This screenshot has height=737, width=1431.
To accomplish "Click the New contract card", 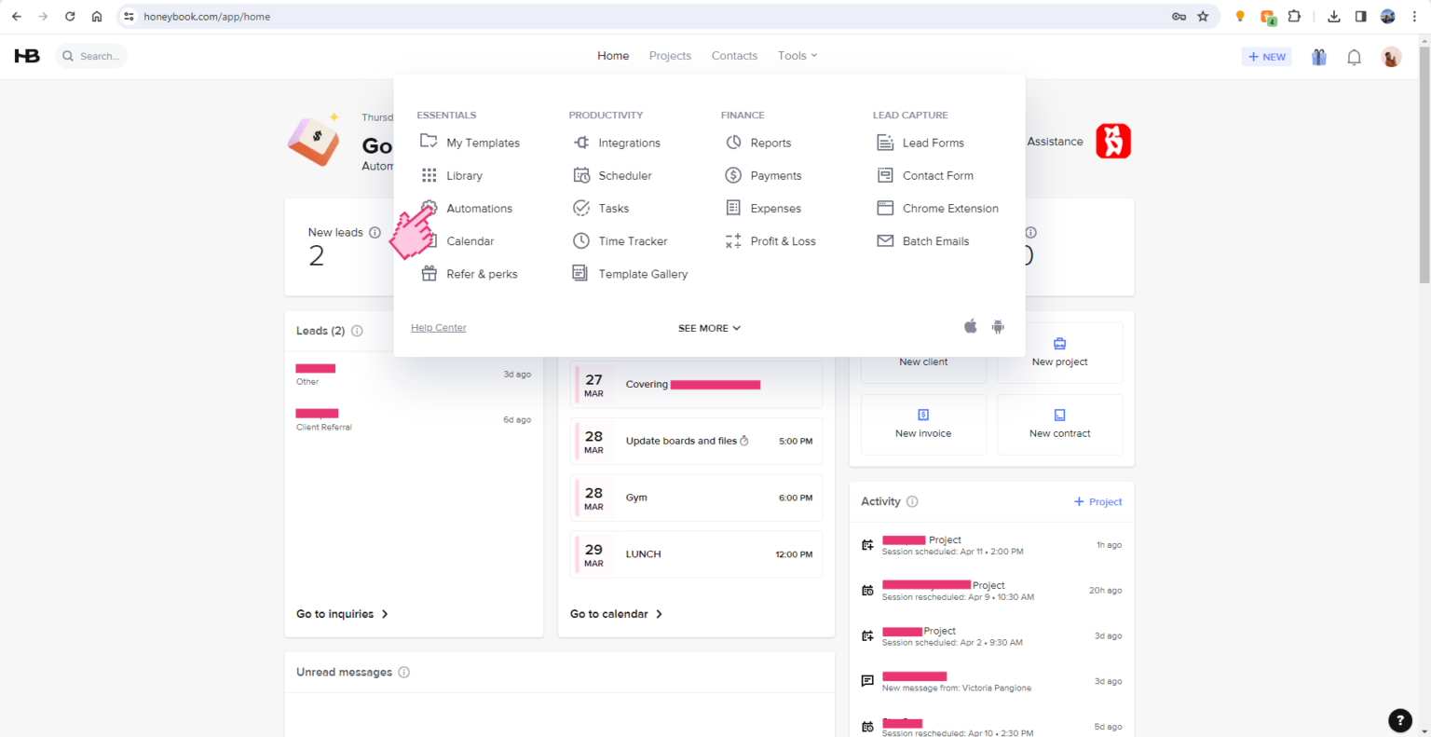I will (x=1059, y=424).
